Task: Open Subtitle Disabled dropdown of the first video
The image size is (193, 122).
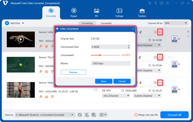Action: point(149,45)
